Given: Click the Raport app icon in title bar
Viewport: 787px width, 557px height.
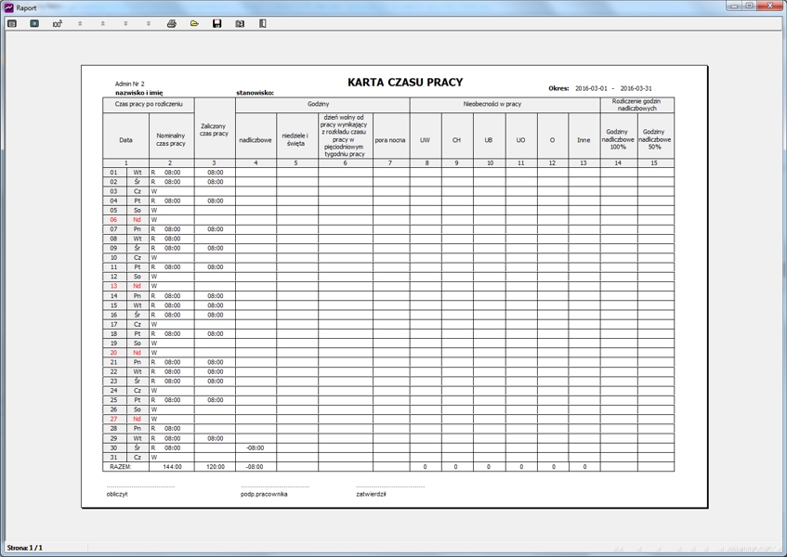Looking at the screenshot, I should (8, 6).
